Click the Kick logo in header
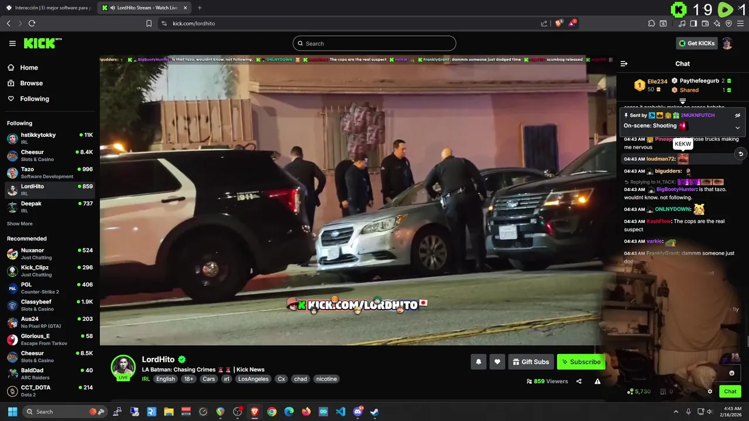749x421 pixels. (42, 43)
